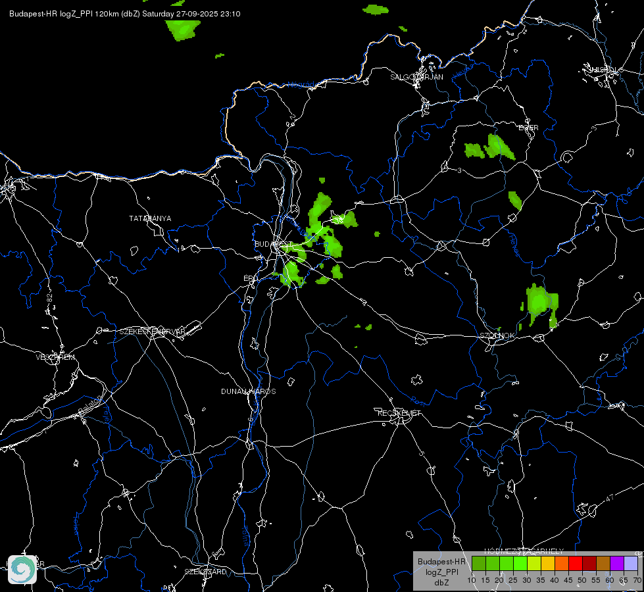Viewport: 644px width, 592px height.
Task: Pick the 20–25 dBZ green legend swatch
Action: (507, 563)
